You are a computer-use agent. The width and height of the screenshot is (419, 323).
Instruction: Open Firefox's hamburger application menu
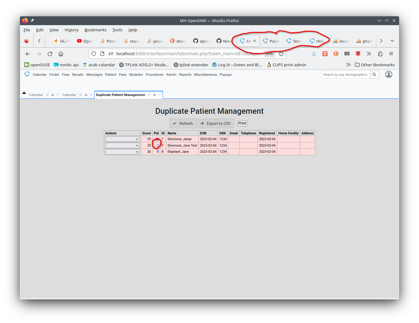pyautogui.click(x=391, y=54)
